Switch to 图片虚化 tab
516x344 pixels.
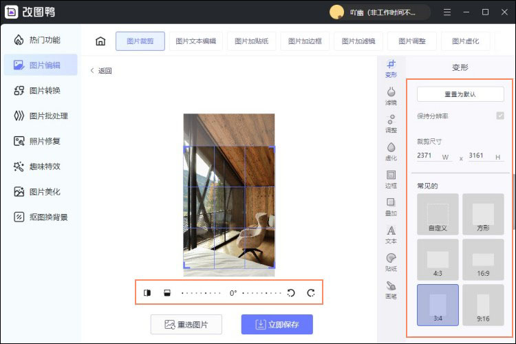[465, 41]
